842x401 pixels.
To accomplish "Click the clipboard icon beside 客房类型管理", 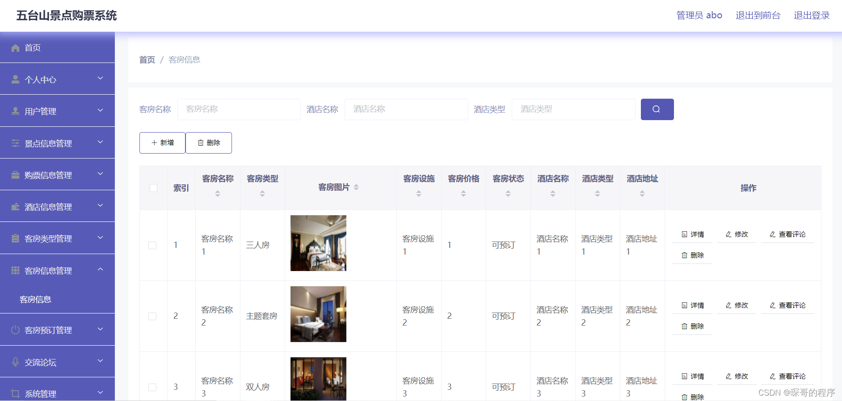I will pyautogui.click(x=15, y=238).
